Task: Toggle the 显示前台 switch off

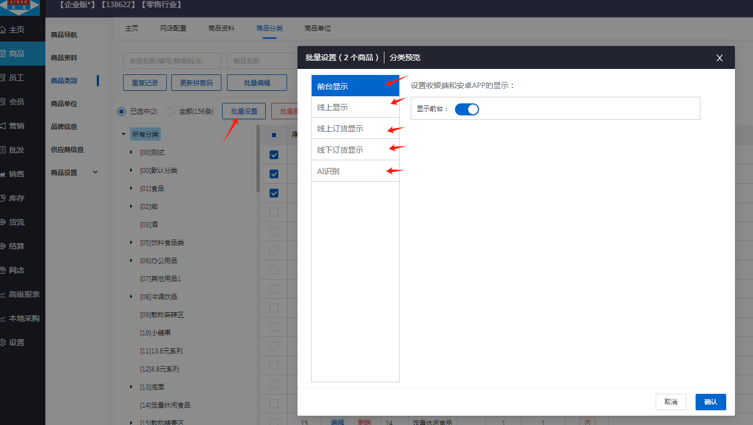Action: [x=466, y=109]
